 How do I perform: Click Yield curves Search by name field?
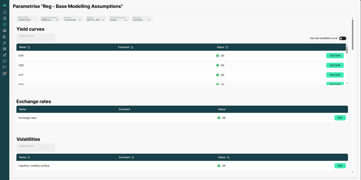point(36,37)
